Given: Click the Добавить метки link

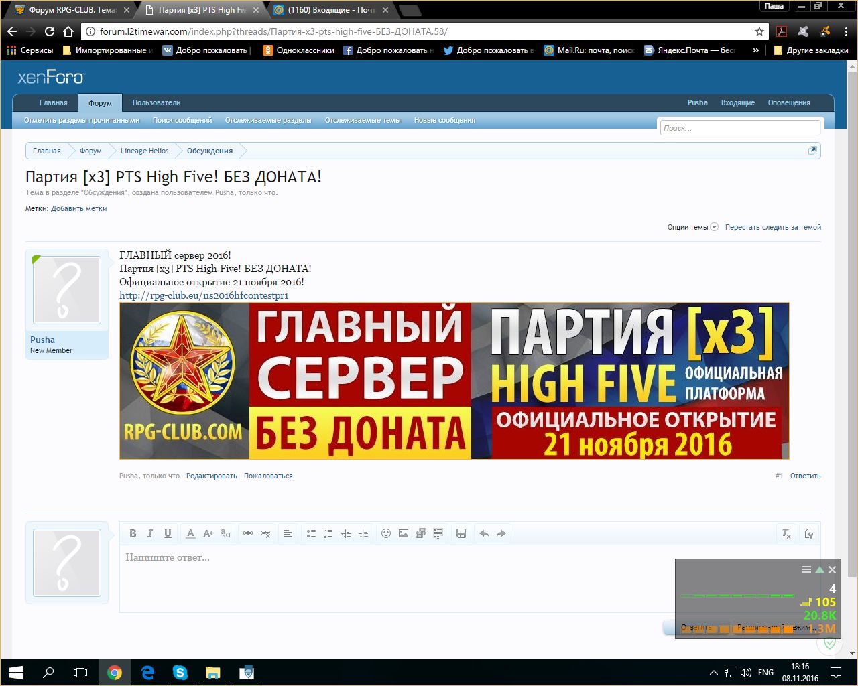Looking at the screenshot, I should tap(79, 208).
